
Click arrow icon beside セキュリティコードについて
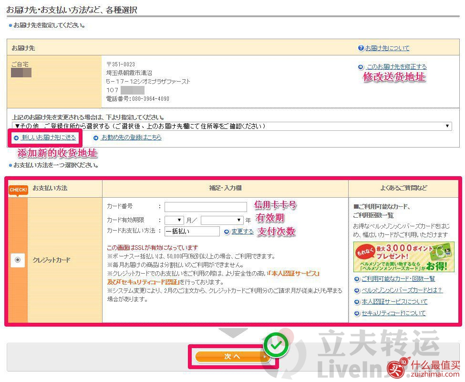(x=357, y=313)
